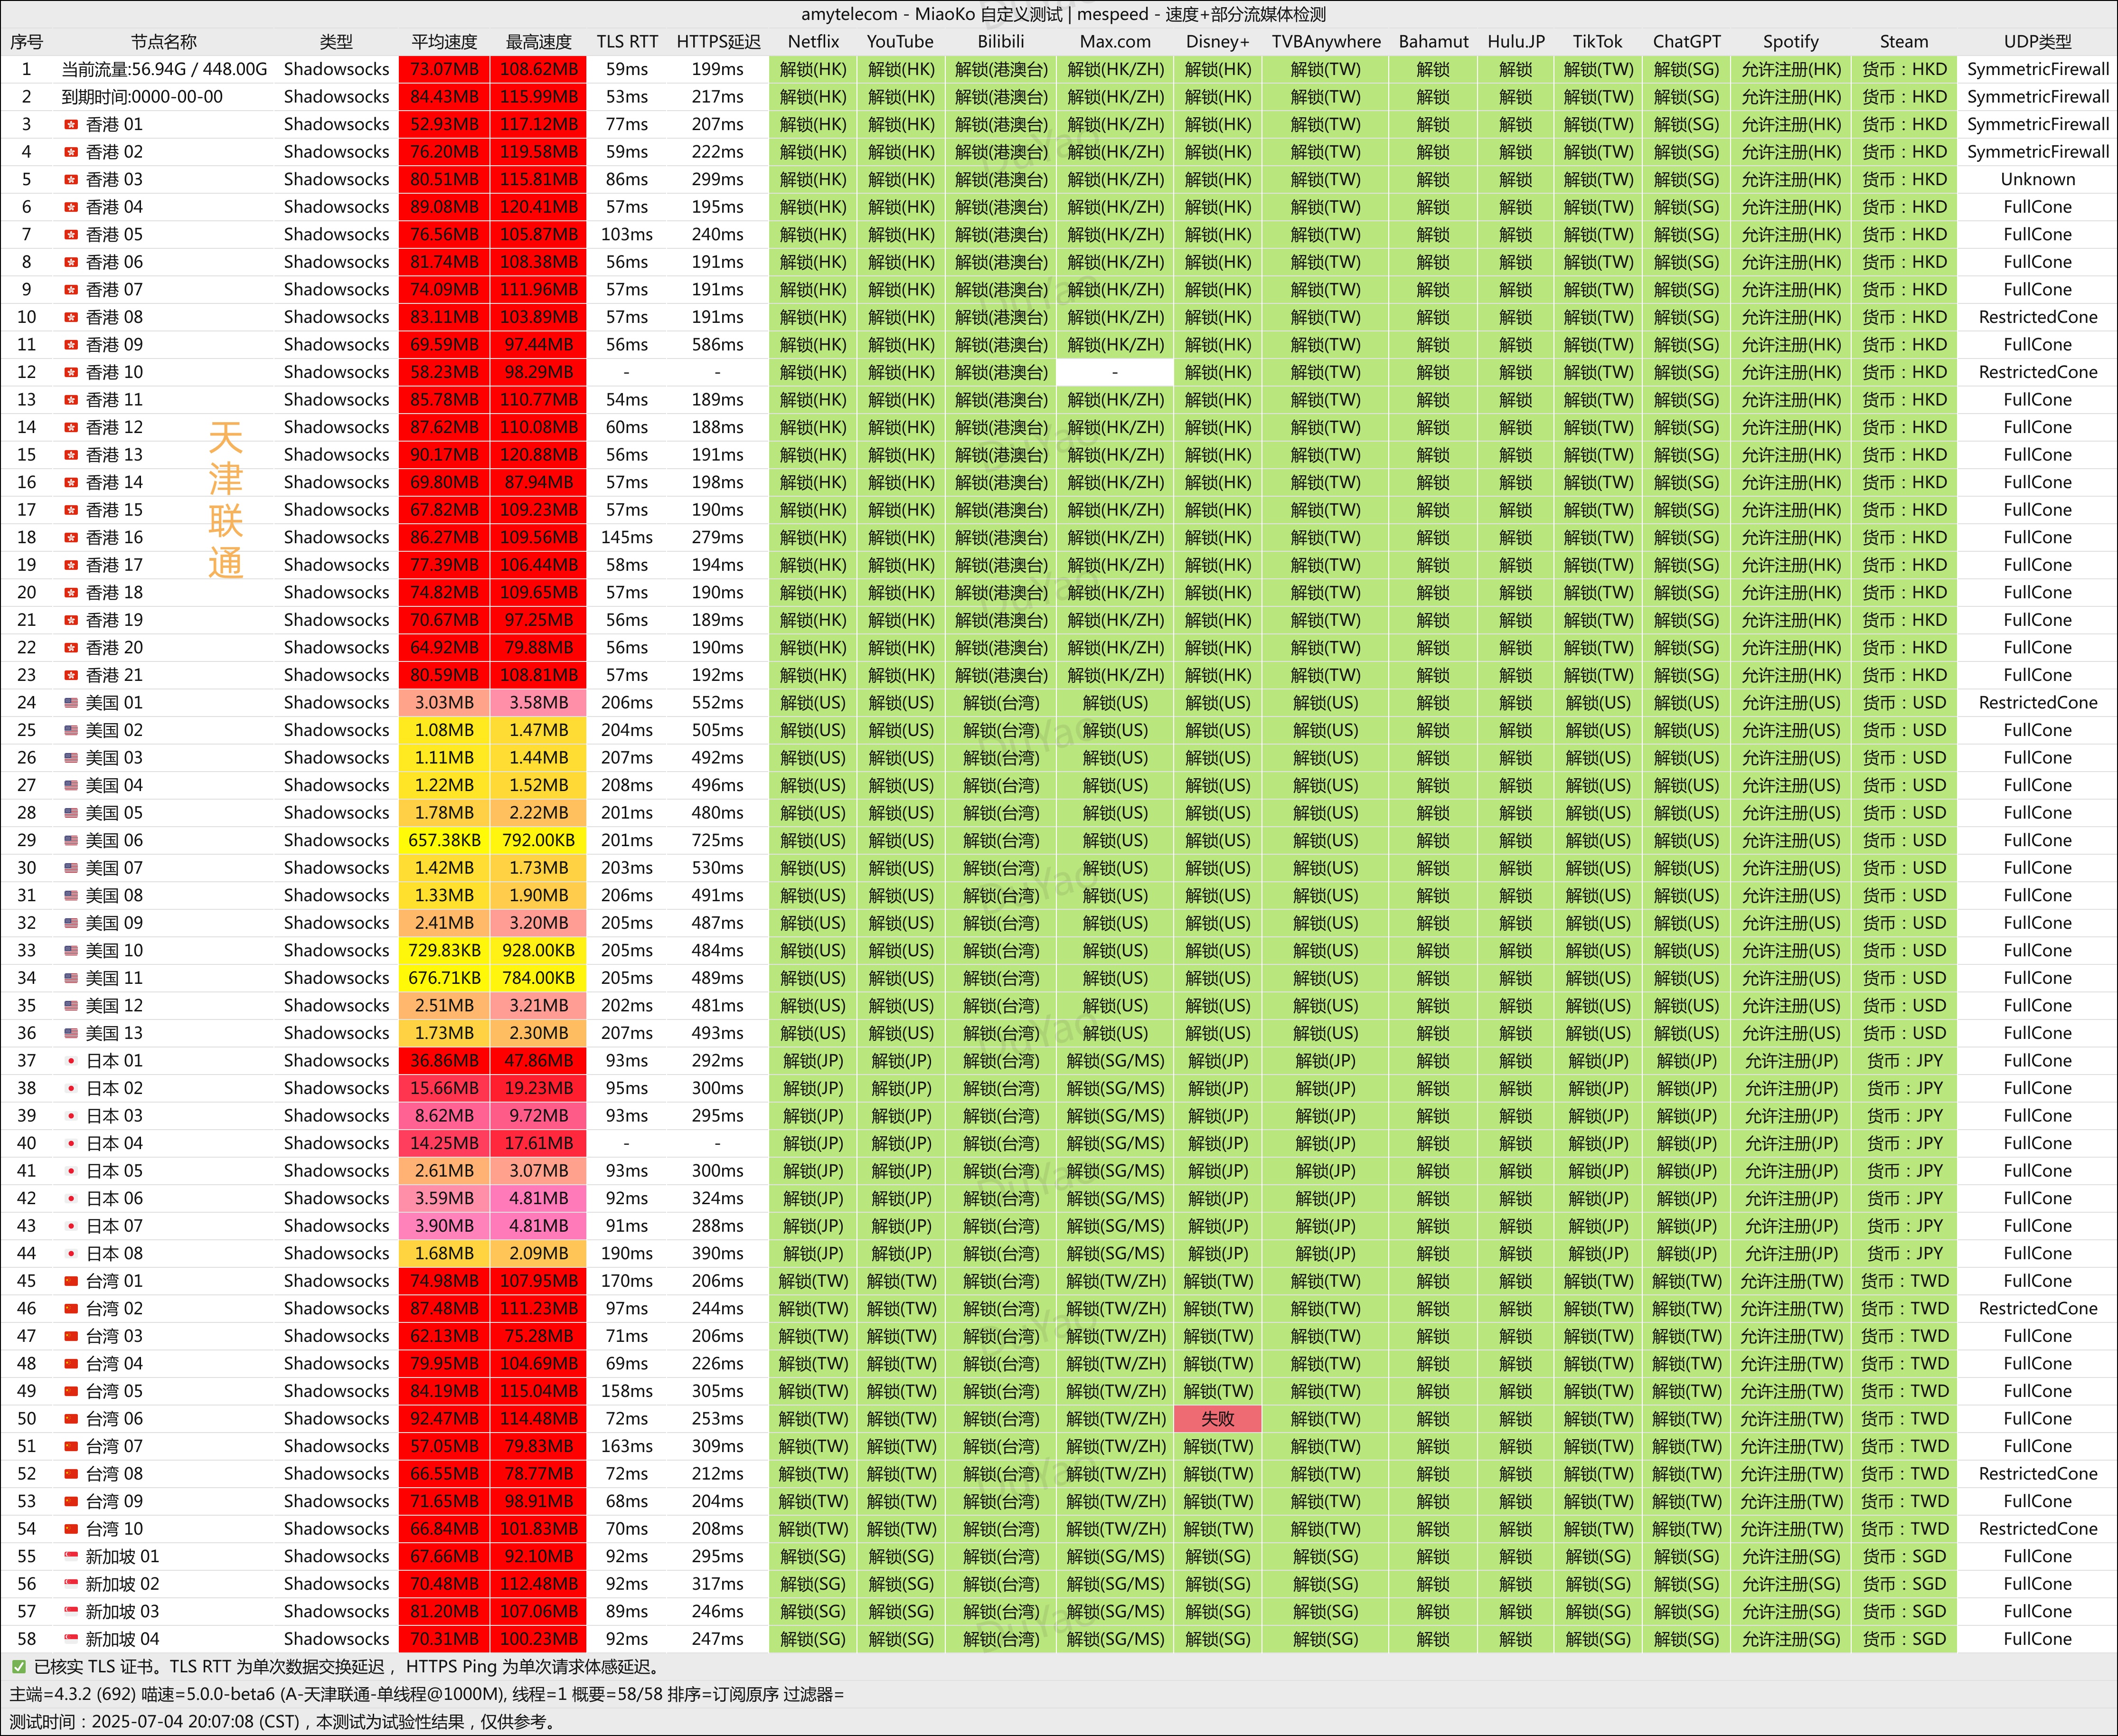
Task: Click the flag icon beside 台湾 06
Action: (71, 1418)
